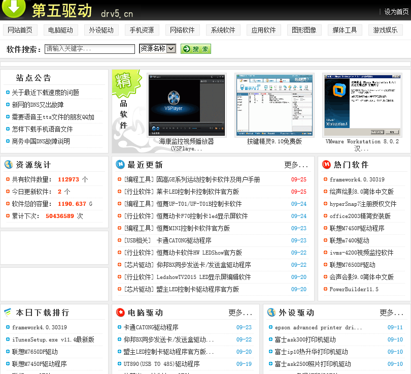The height and width of the screenshot is (374, 411).
Task: Open the 网站首页 navigation tab
Action: coord(20,30)
